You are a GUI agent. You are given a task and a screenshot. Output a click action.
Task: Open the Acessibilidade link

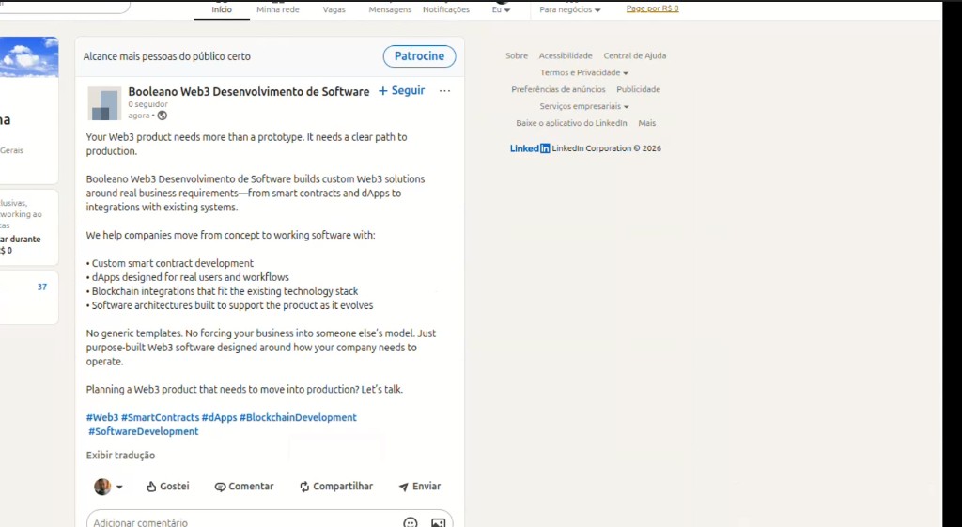pos(566,55)
